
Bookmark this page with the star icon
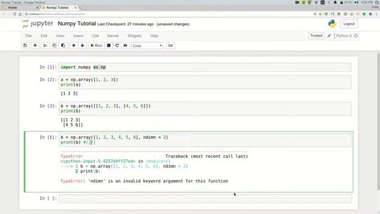(x=320, y=14)
